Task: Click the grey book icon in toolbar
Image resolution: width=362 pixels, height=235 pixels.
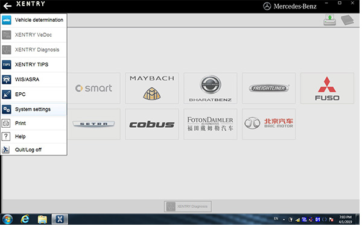Action: click(348, 20)
